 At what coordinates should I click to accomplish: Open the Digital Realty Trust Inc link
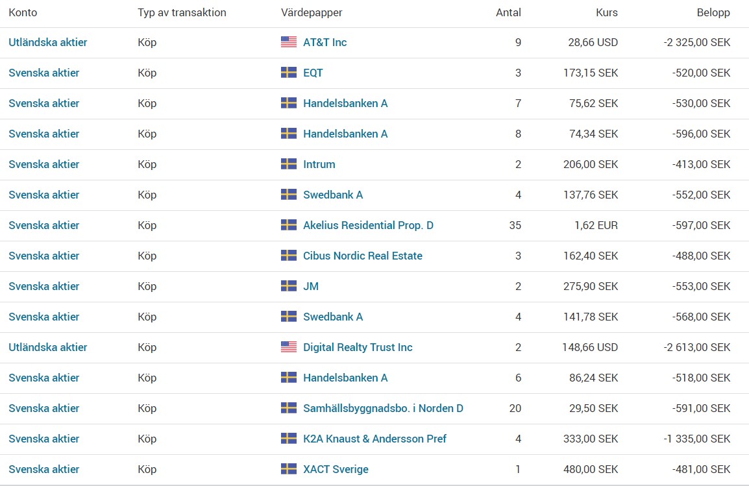coord(358,347)
